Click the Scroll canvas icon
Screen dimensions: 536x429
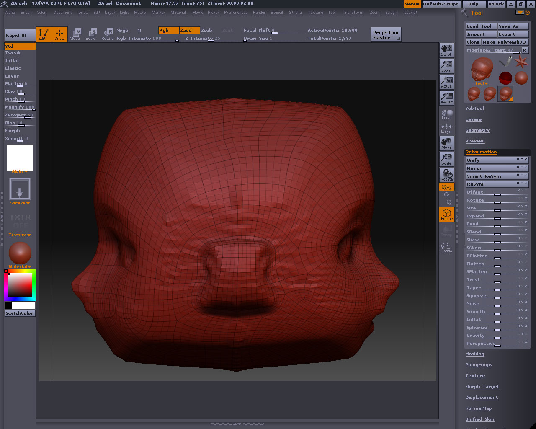446,50
